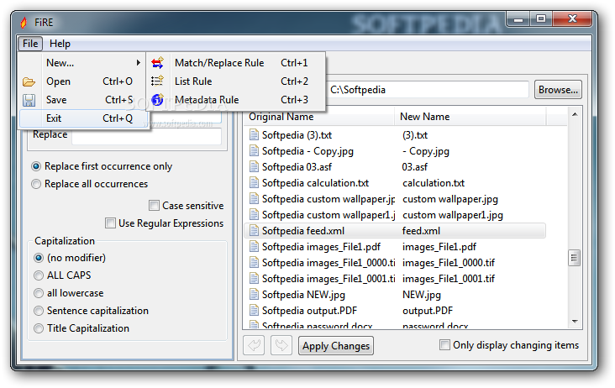Click file icon beside Softpedia NEW.jpg
Screen dimensions: 615x388
click(255, 295)
